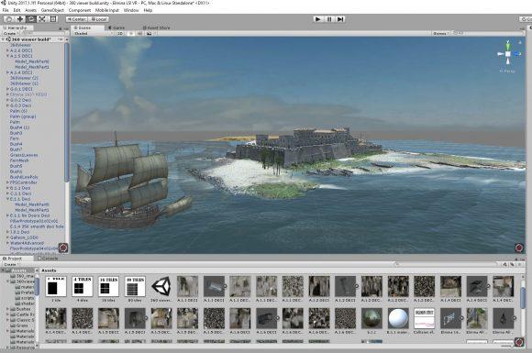Select the 4 tiles asset thumbnail
The height and width of the screenshot is (353, 532).
coord(83,289)
